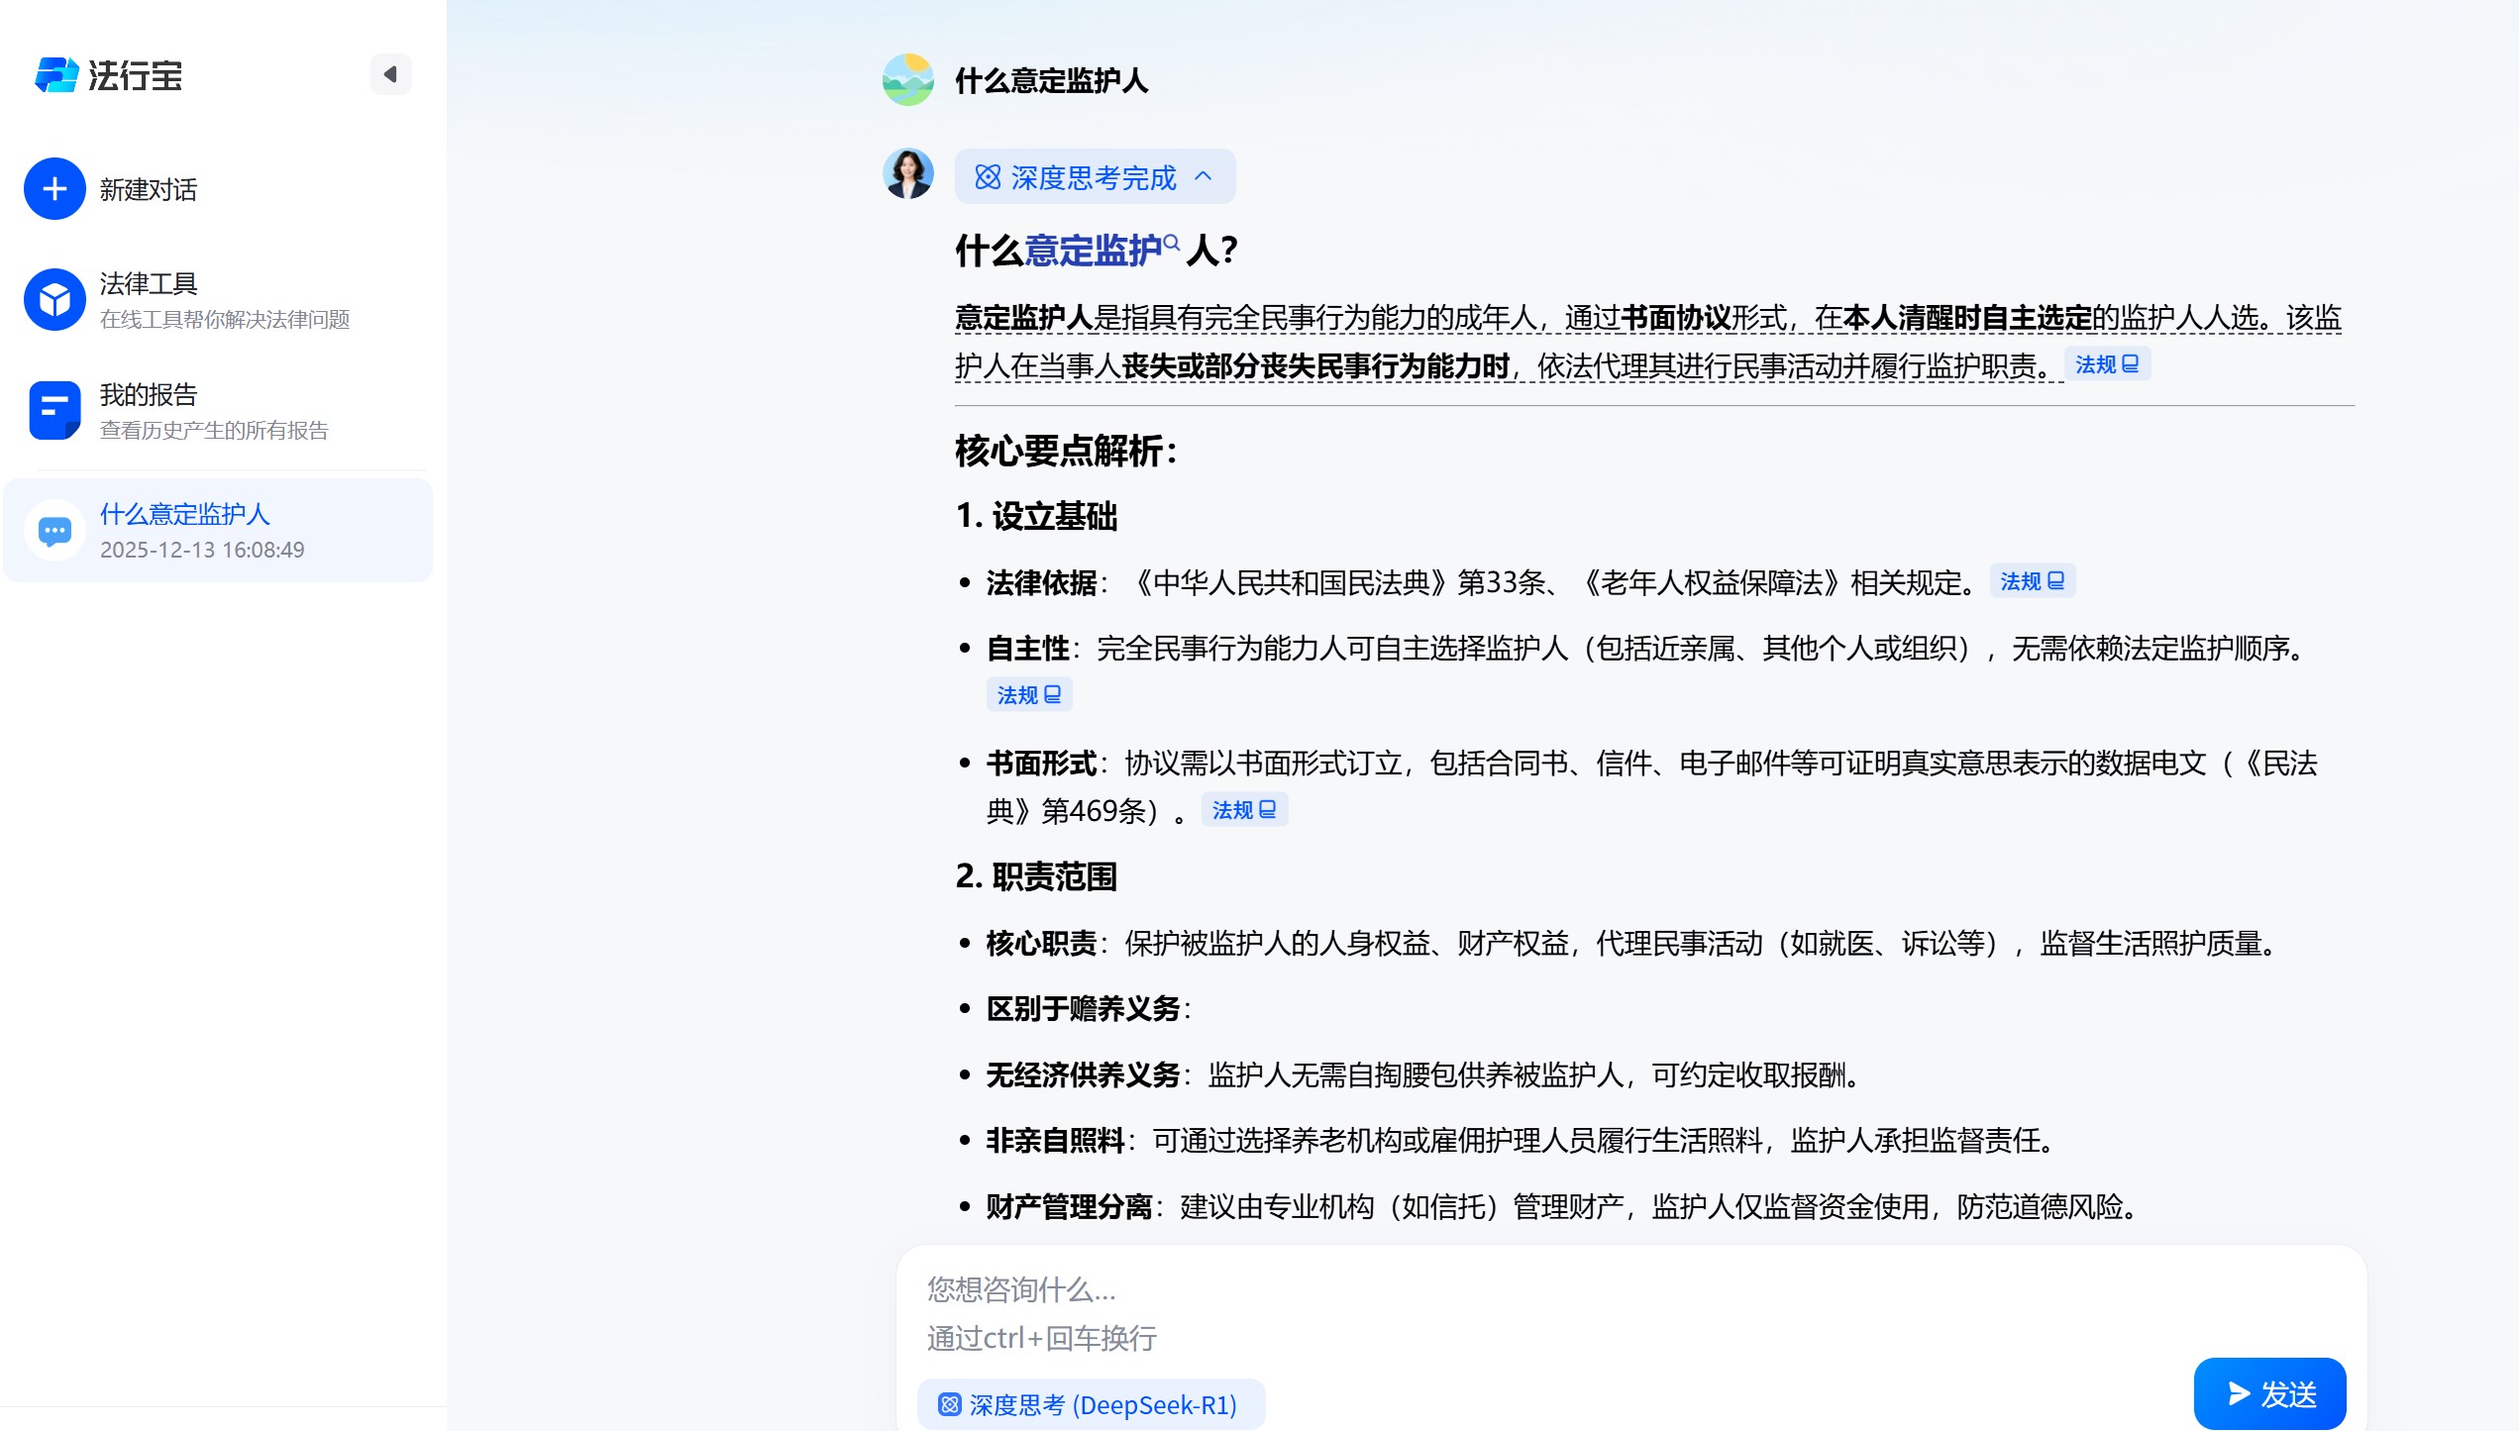
Task: Click the assistant avatar portrait
Action: 907,173
